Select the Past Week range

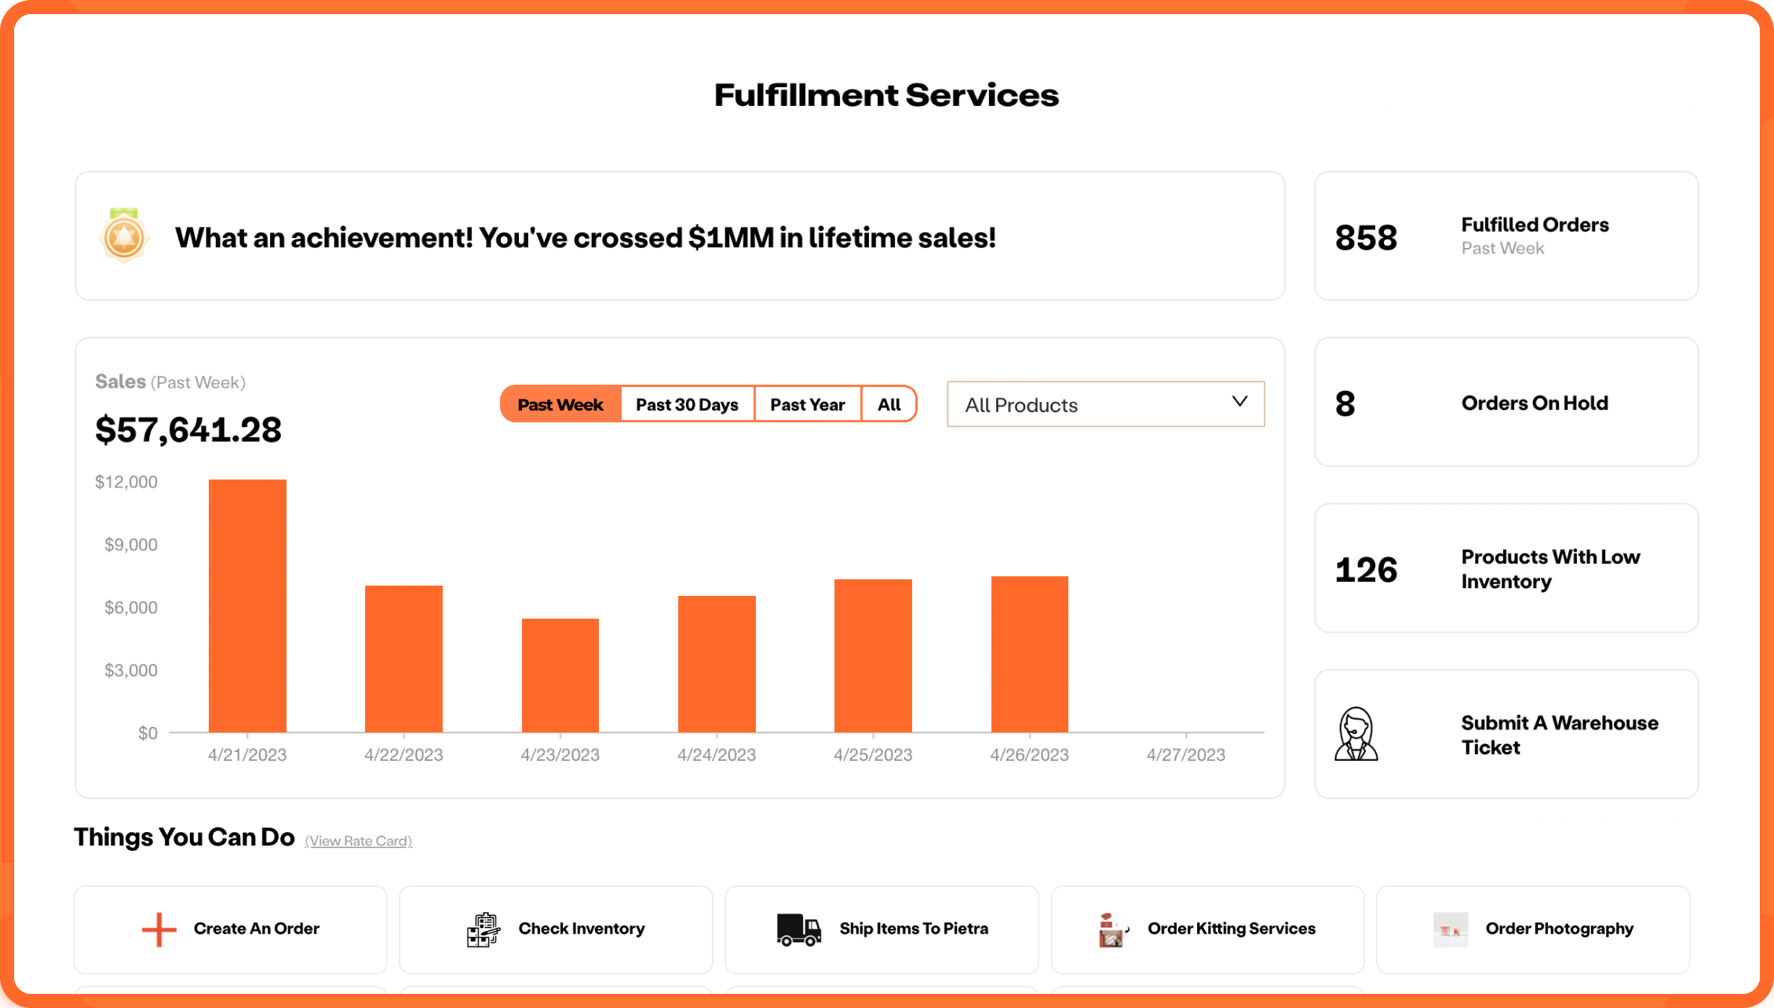click(560, 404)
